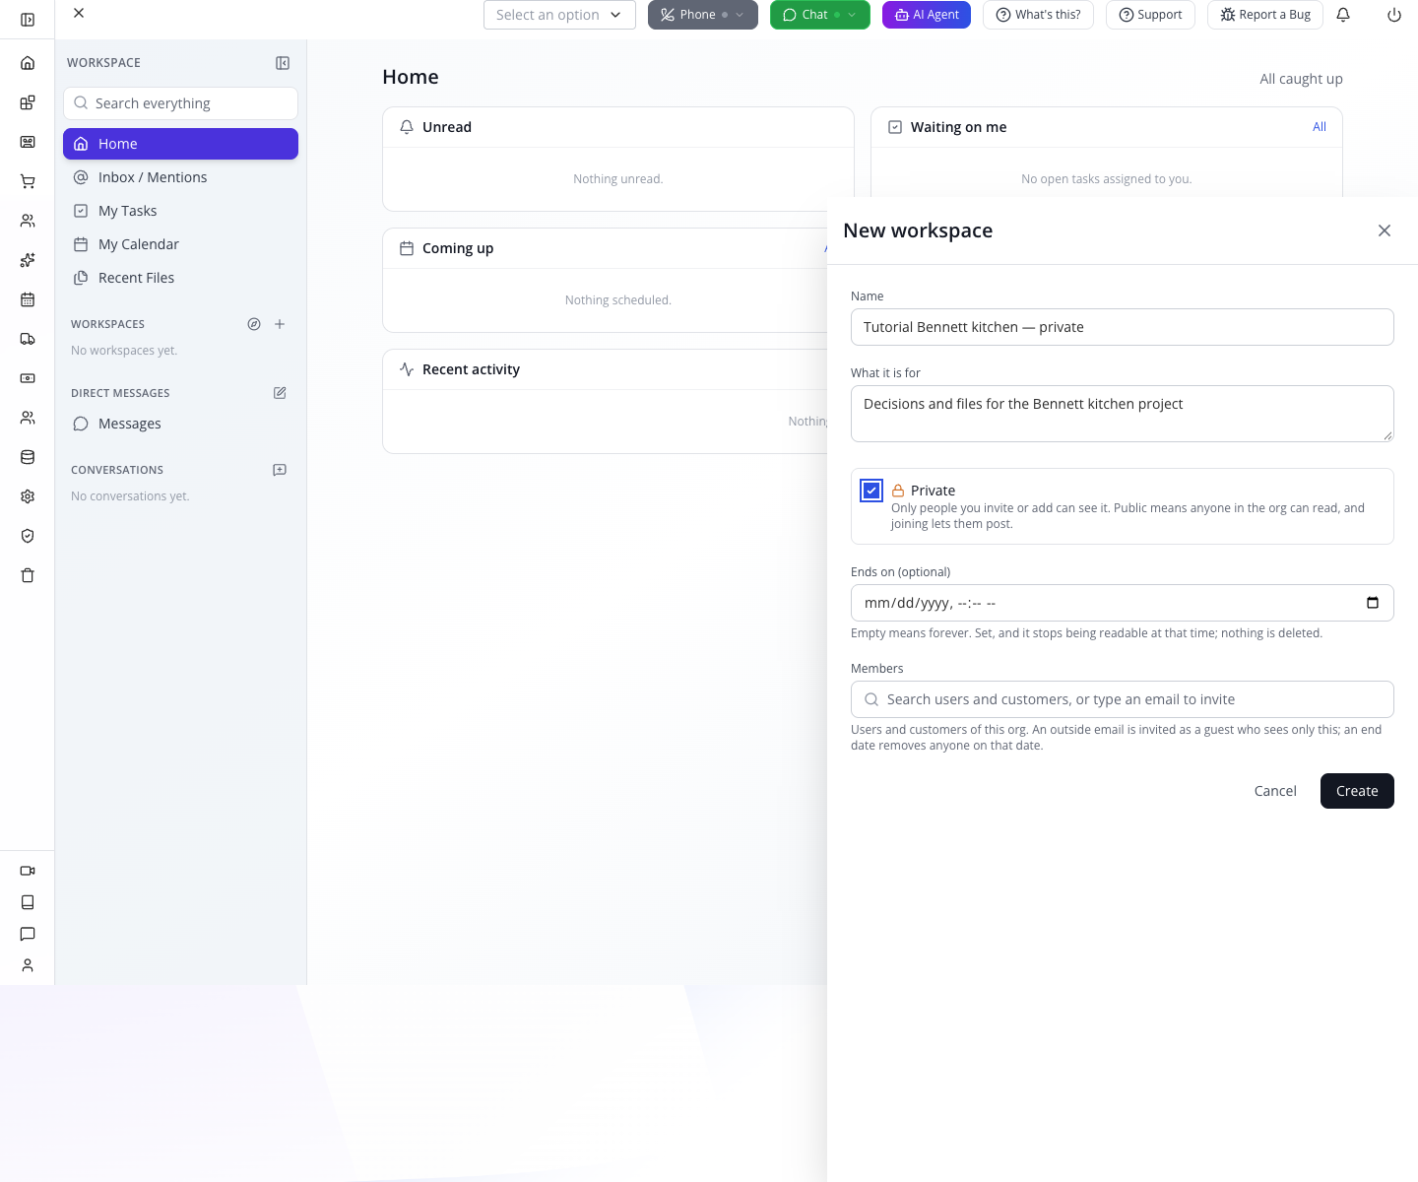The image size is (1418, 1182).
Task: Click Report a Bug
Action: point(1265,15)
